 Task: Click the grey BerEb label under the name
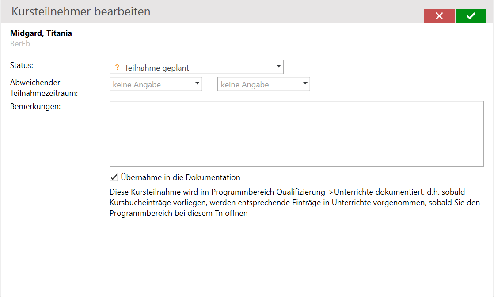(20, 44)
